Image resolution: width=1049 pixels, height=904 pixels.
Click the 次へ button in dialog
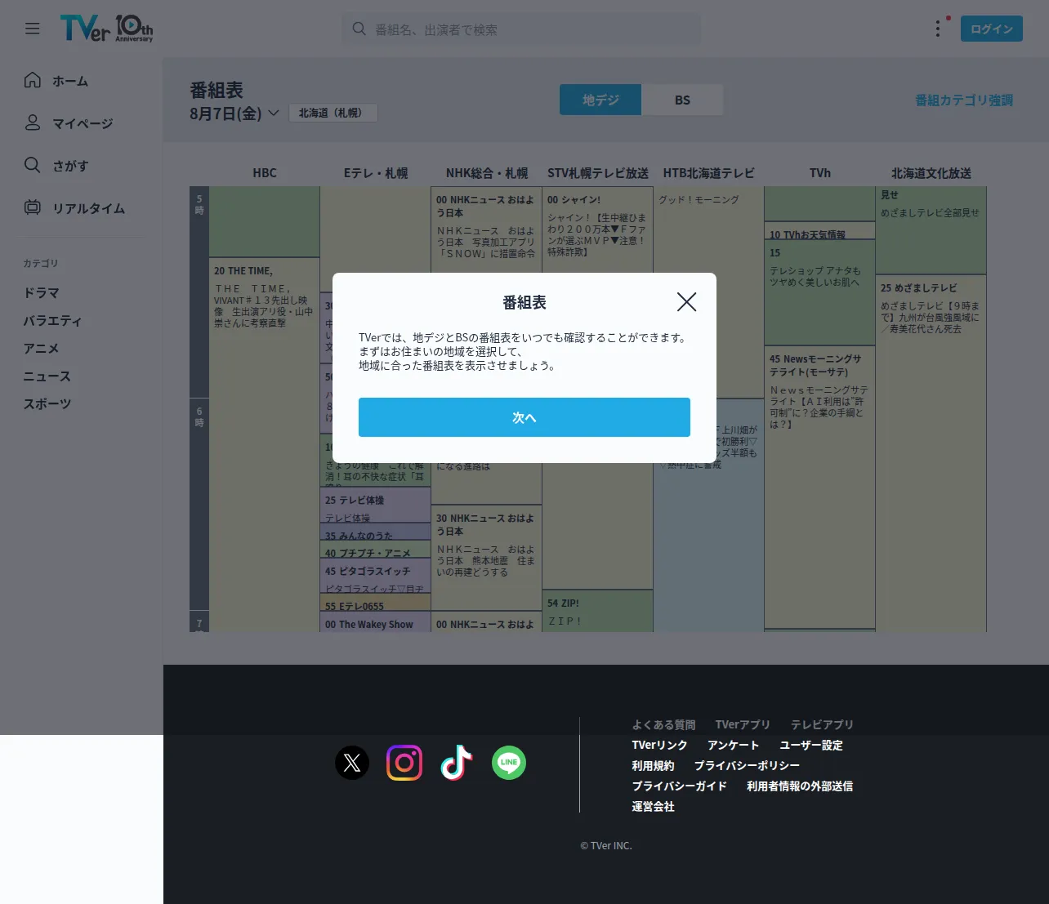[x=524, y=417]
